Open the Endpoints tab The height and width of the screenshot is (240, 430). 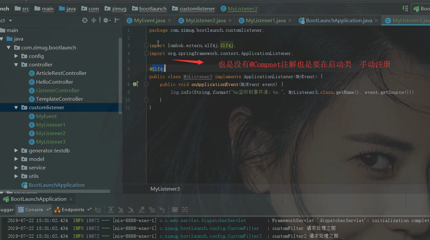[x=73, y=210]
